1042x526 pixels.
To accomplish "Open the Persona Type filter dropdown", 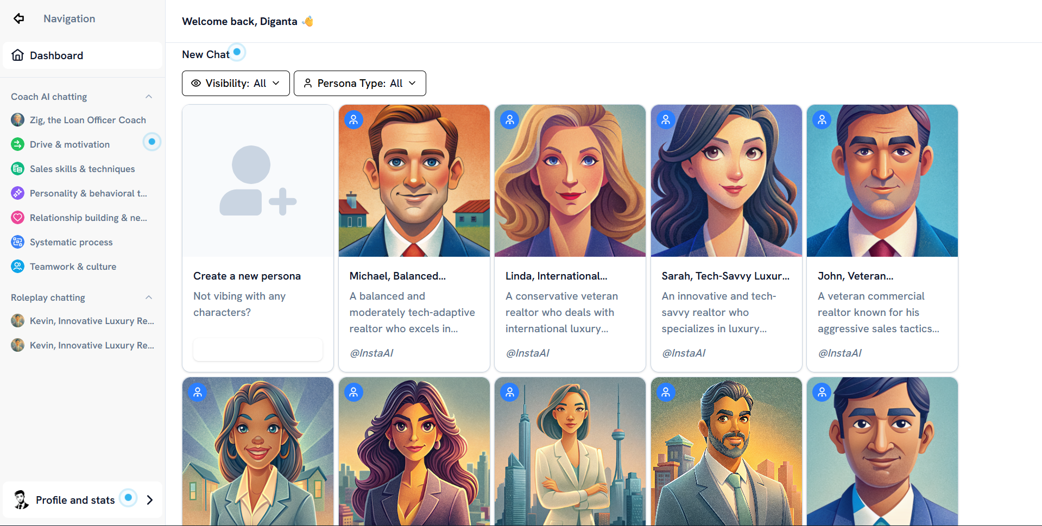I will pos(359,83).
